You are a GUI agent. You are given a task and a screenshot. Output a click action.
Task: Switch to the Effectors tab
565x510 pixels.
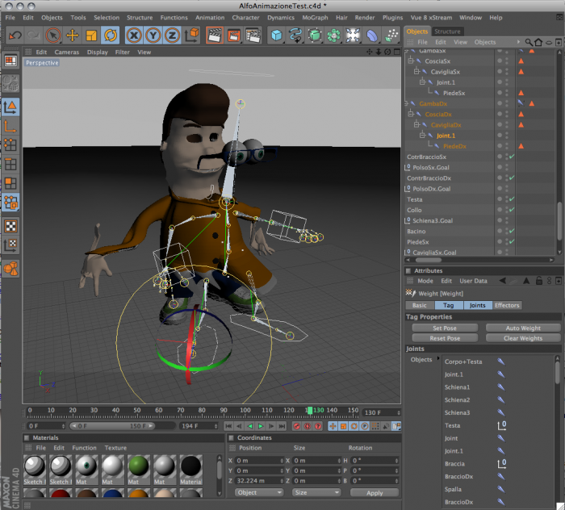(507, 305)
